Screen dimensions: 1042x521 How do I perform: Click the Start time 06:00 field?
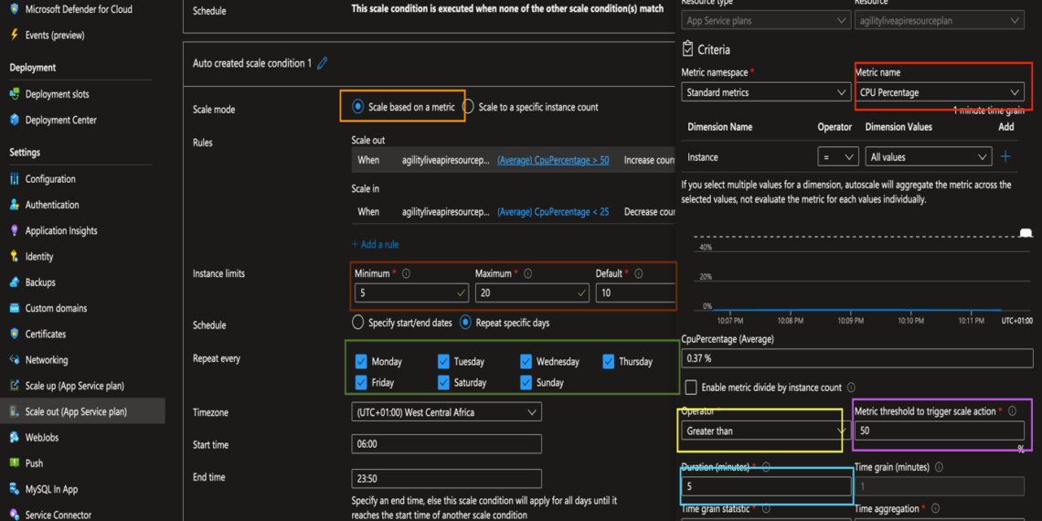click(446, 444)
